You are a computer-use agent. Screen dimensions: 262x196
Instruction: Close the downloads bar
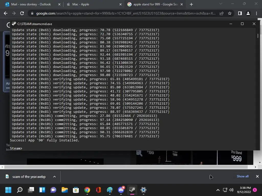pyautogui.click(x=257, y=176)
